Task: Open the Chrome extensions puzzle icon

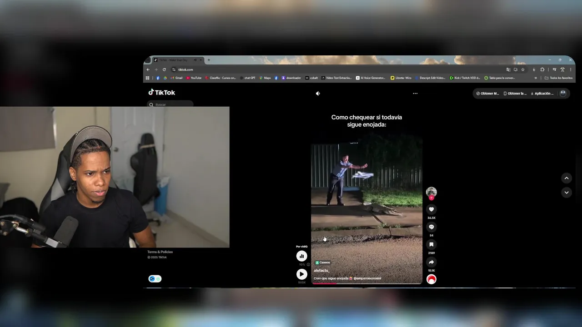Action: (x=542, y=69)
